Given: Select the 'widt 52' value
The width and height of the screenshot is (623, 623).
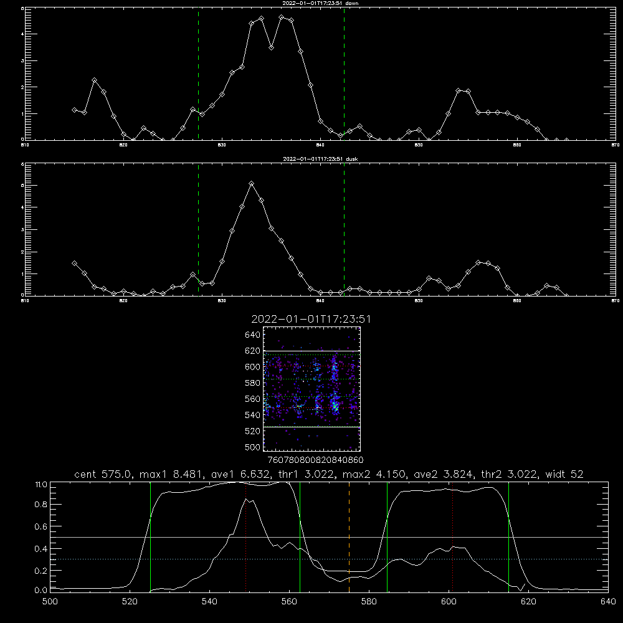Looking at the screenshot, I should coord(564,474).
